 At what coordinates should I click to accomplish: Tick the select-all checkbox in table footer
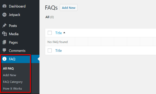coord(50,50)
